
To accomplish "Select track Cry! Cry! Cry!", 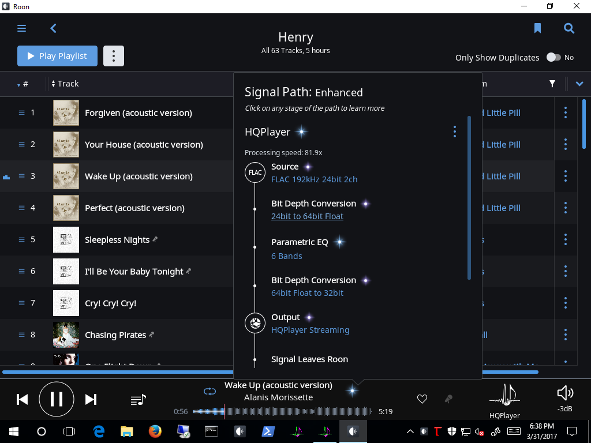I will click(x=110, y=303).
